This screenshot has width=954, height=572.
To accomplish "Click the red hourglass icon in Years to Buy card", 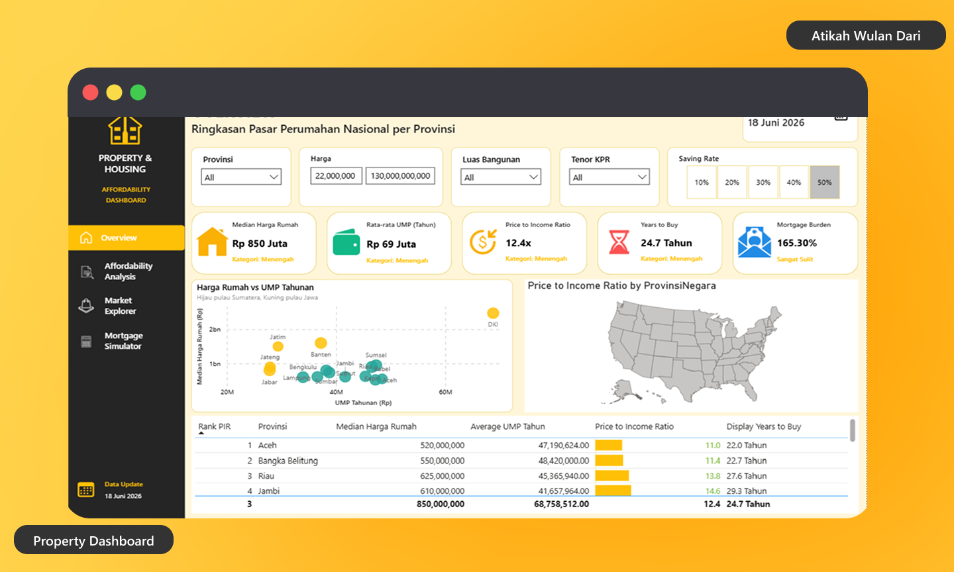I will point(619,242).
